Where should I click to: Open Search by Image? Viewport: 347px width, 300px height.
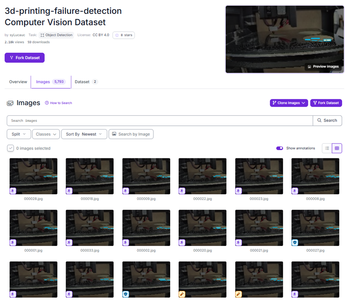131,134
